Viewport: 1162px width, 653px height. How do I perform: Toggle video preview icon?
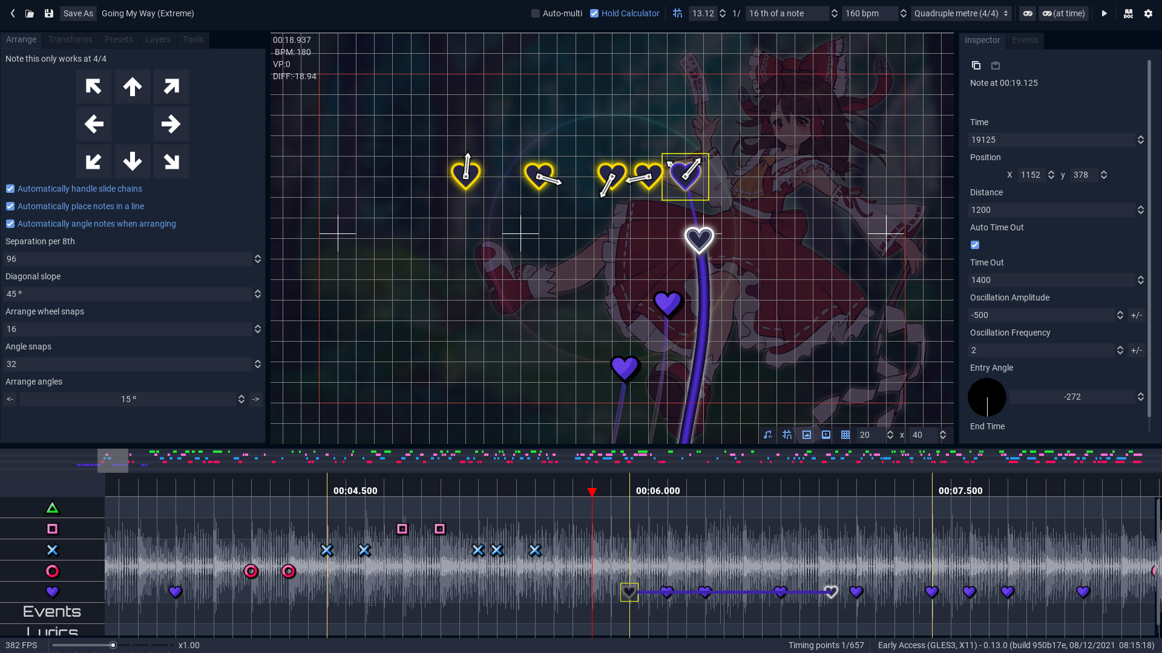click(x=826, y=435)
